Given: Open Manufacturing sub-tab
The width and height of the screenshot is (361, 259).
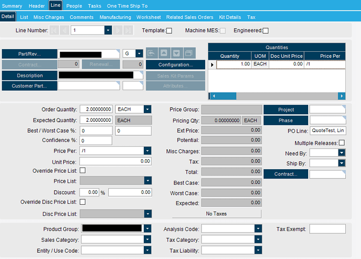Looking at the screenshot, I should pos(115,17).
